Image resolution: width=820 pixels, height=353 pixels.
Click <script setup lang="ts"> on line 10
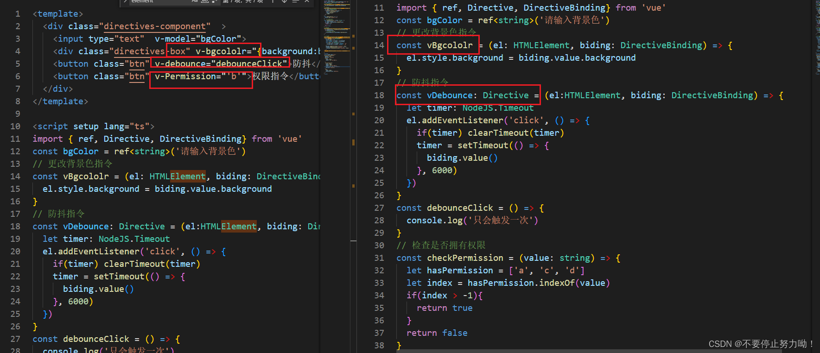pyautogui.click(x=94, y=126)
